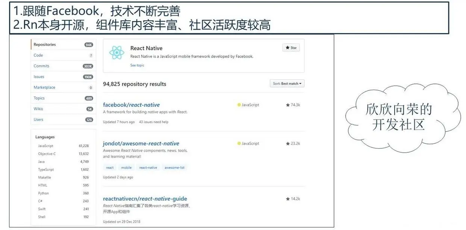The image size is (466, 230).
Task: Filter by HTML language
Action: point(63,185)
